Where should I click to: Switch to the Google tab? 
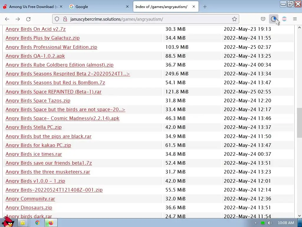98,7
